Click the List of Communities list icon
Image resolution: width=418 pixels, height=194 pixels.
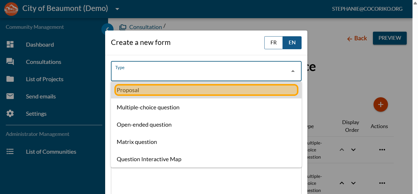[x=10, y=152]
